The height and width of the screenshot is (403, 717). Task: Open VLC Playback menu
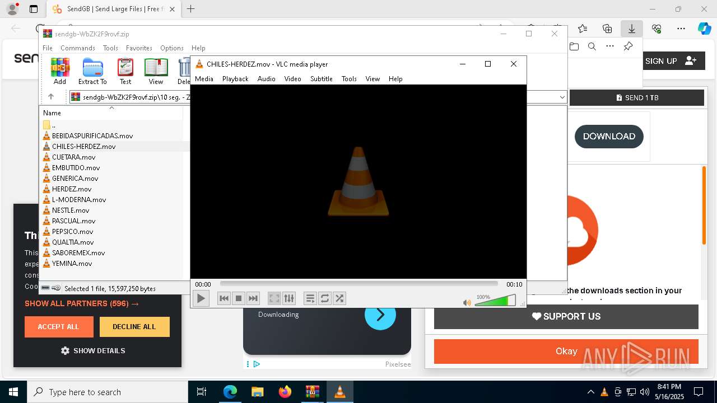pyautogui.click(x=235, y=79)
